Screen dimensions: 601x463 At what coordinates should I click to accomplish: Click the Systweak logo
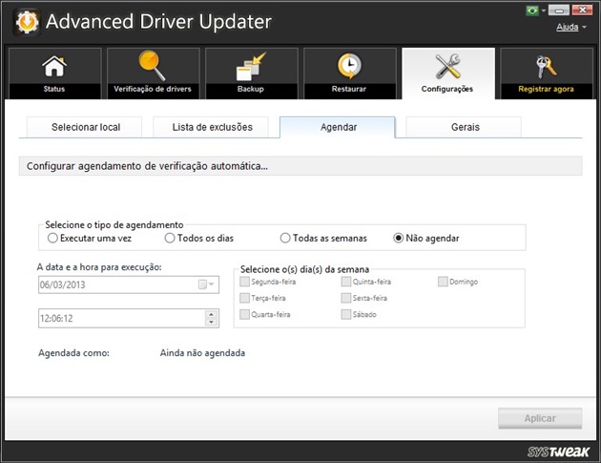558,452
